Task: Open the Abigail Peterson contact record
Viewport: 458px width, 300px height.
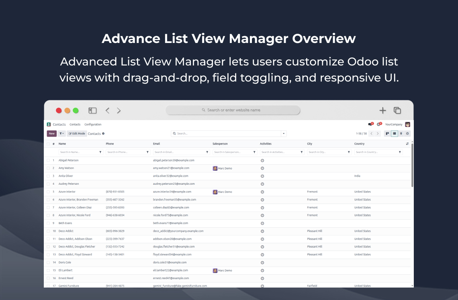Action: pyautogui.click(x=68, y=160)
